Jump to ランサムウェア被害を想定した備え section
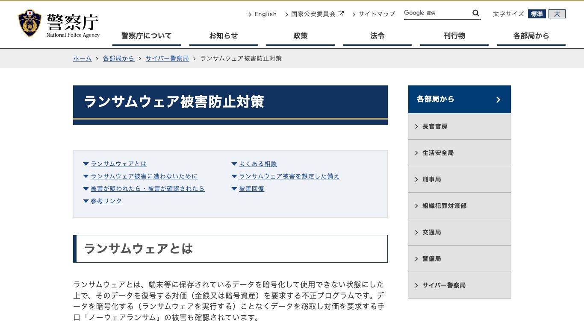584x328 pixels. [x=289, y=176]
